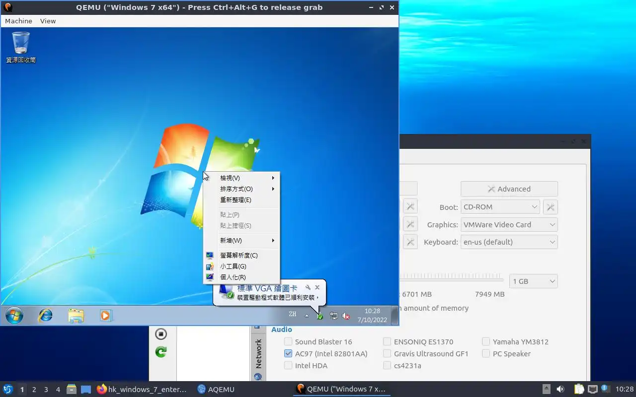Screen dimensions: 636x397
Task: Click the QEMU logo icon in title bar
Action: (8, 7)
